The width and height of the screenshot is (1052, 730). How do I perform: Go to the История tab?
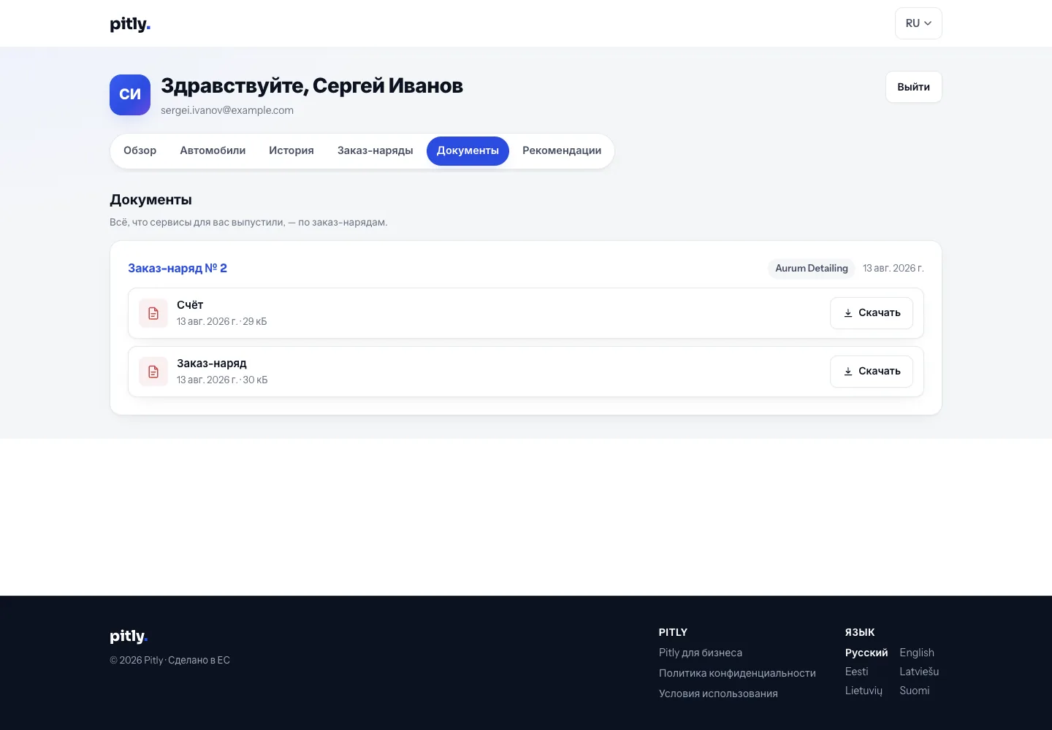tap(291, 151)
